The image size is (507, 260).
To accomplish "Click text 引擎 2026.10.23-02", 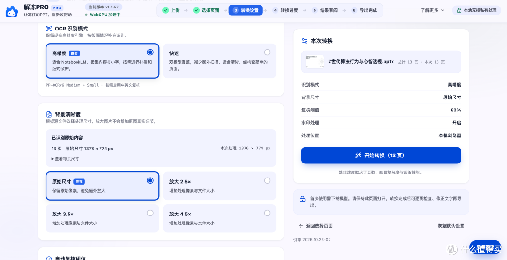I will tap(312, 240).
